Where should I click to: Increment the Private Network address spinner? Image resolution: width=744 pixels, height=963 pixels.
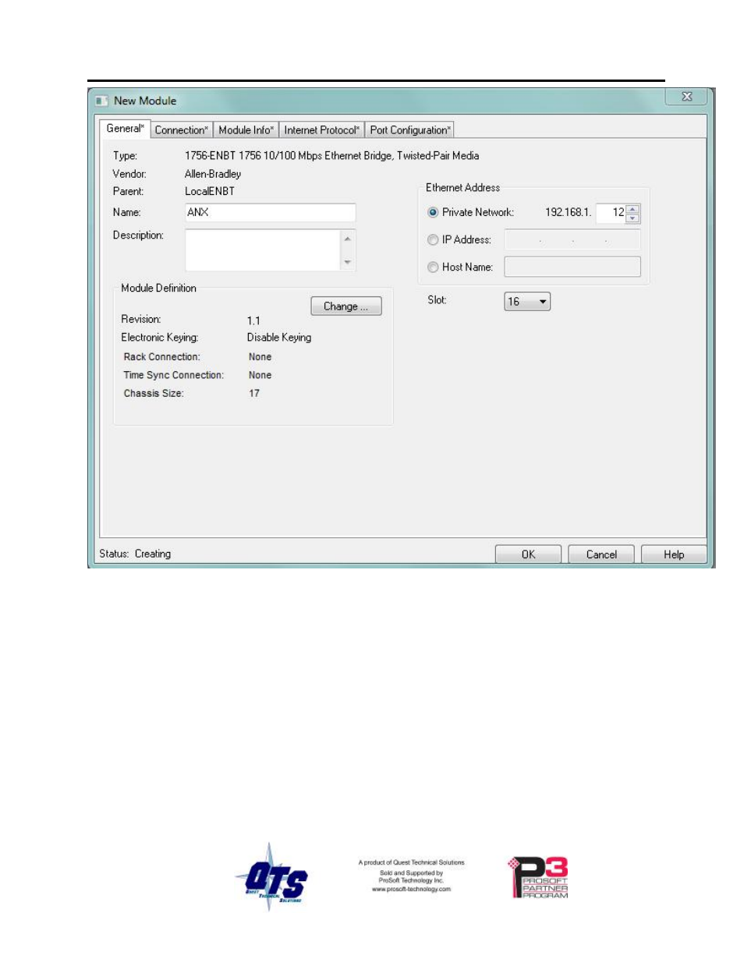pos(632,208)
